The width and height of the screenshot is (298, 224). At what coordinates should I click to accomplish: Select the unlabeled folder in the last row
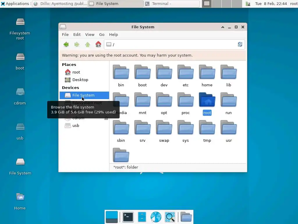[121, 155]
